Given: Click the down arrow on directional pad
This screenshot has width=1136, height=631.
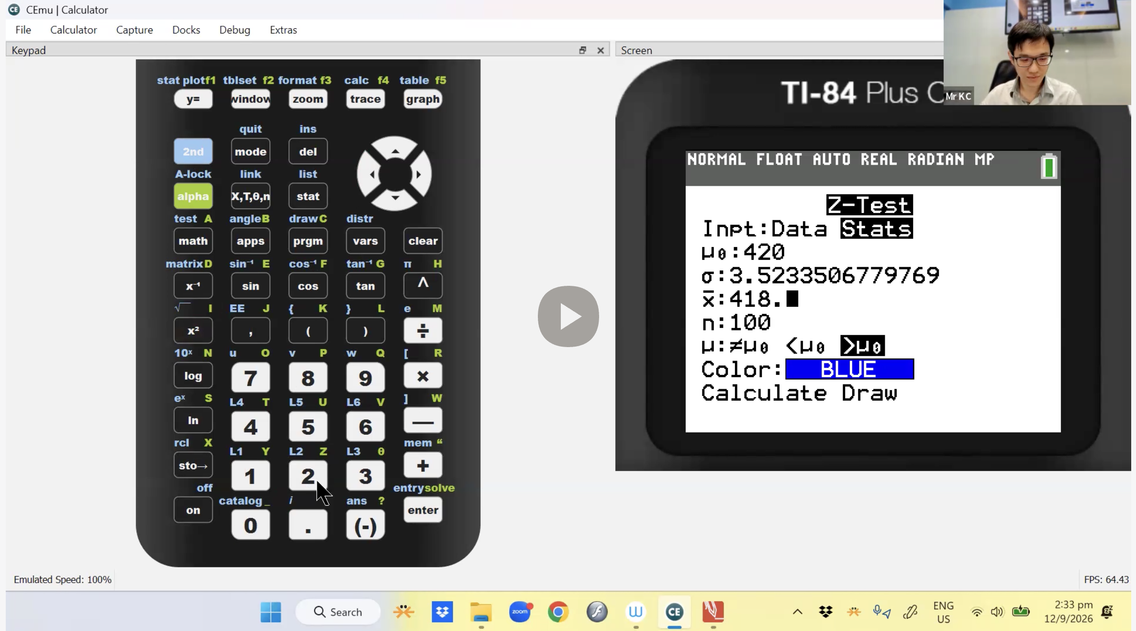Looking at the screenshot, I should pyautogui.click(x=395, y=198).
